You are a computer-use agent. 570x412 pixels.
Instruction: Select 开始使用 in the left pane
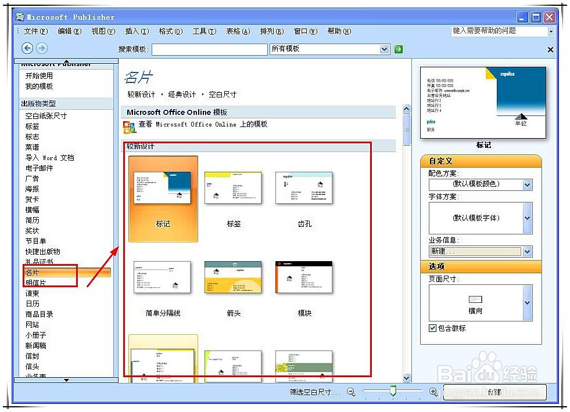tap(39, 76)
